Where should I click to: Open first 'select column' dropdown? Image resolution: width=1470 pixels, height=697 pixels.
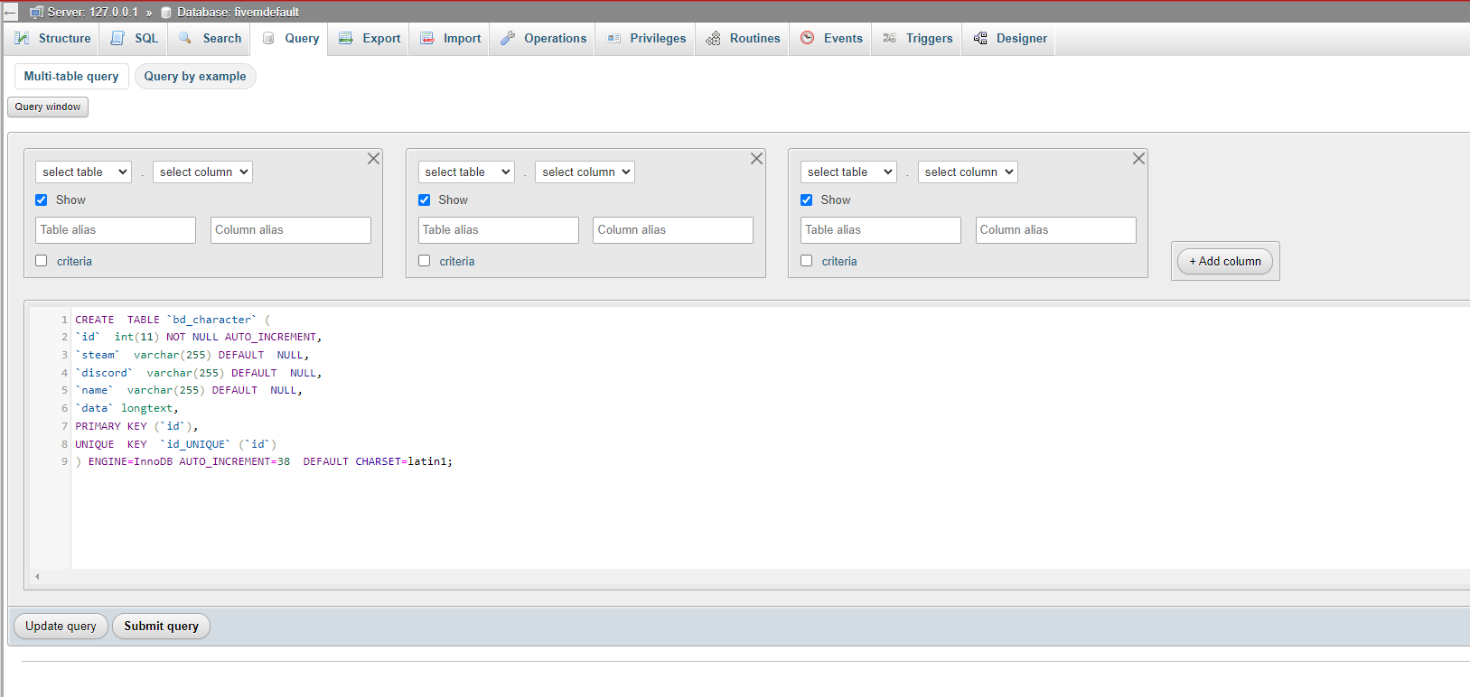(x=202, y=172)
